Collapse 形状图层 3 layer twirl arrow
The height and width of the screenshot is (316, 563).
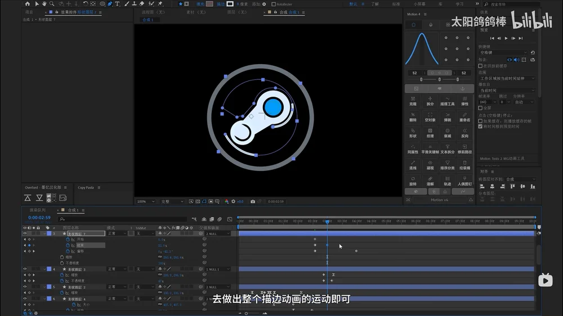[x=44, y=269]
